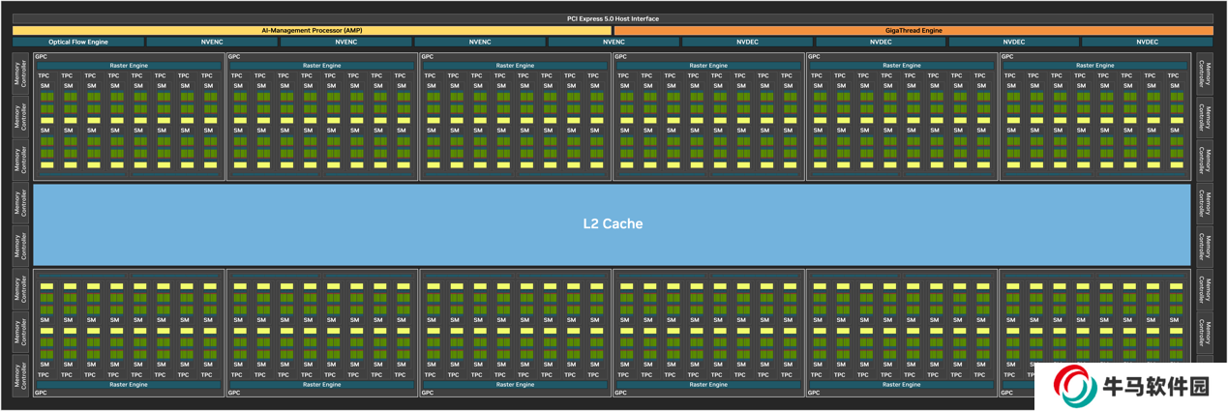This screenshot has height=411, width=1228.
Task: Click the Optical Flow Engine block
Action: pyautogui.click(x=78, y=42)
